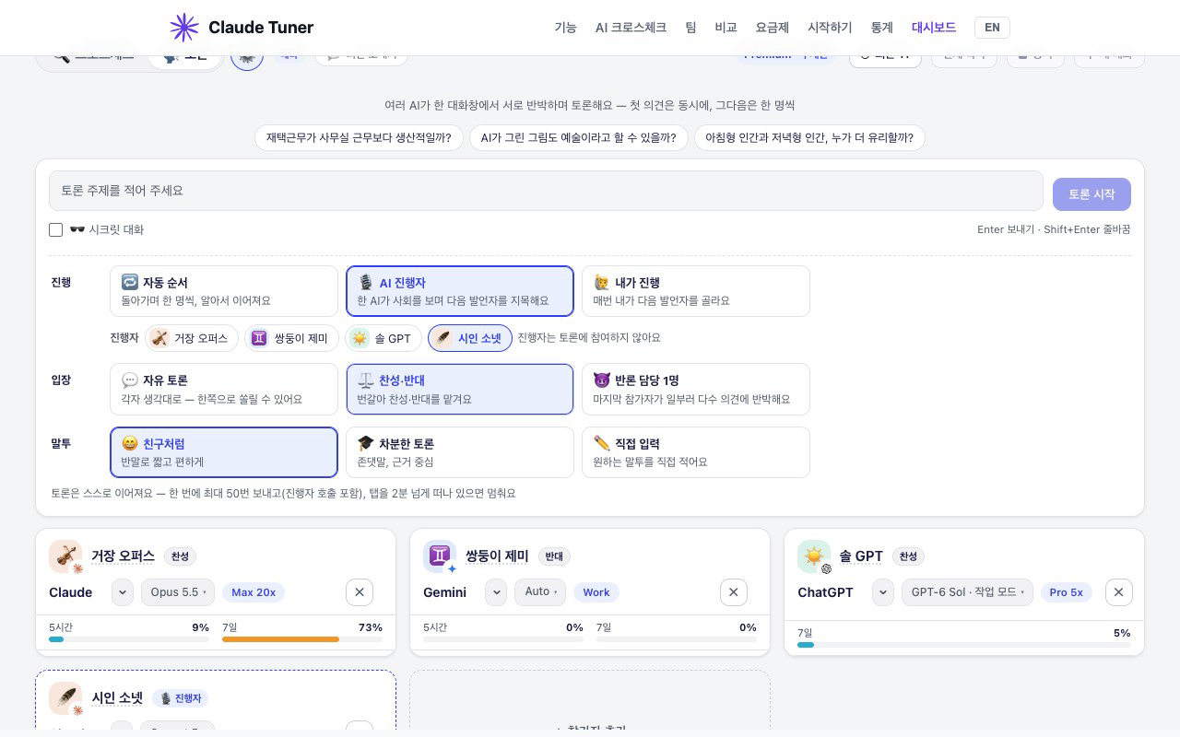The height and width of the screenshot is (737, 1180).
Task: Click the smiley icon in 친구처럼
Action: (x=130, y=444)
